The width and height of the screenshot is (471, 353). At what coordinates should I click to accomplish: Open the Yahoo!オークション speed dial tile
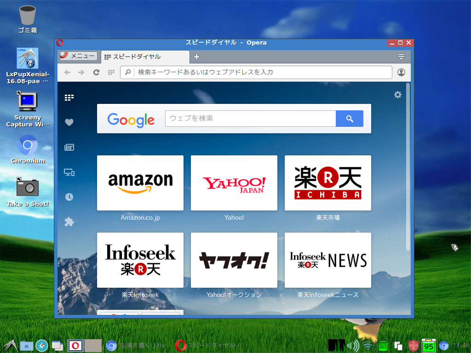tap(234, 260)
